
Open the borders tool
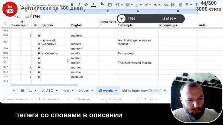coord(110,5)
